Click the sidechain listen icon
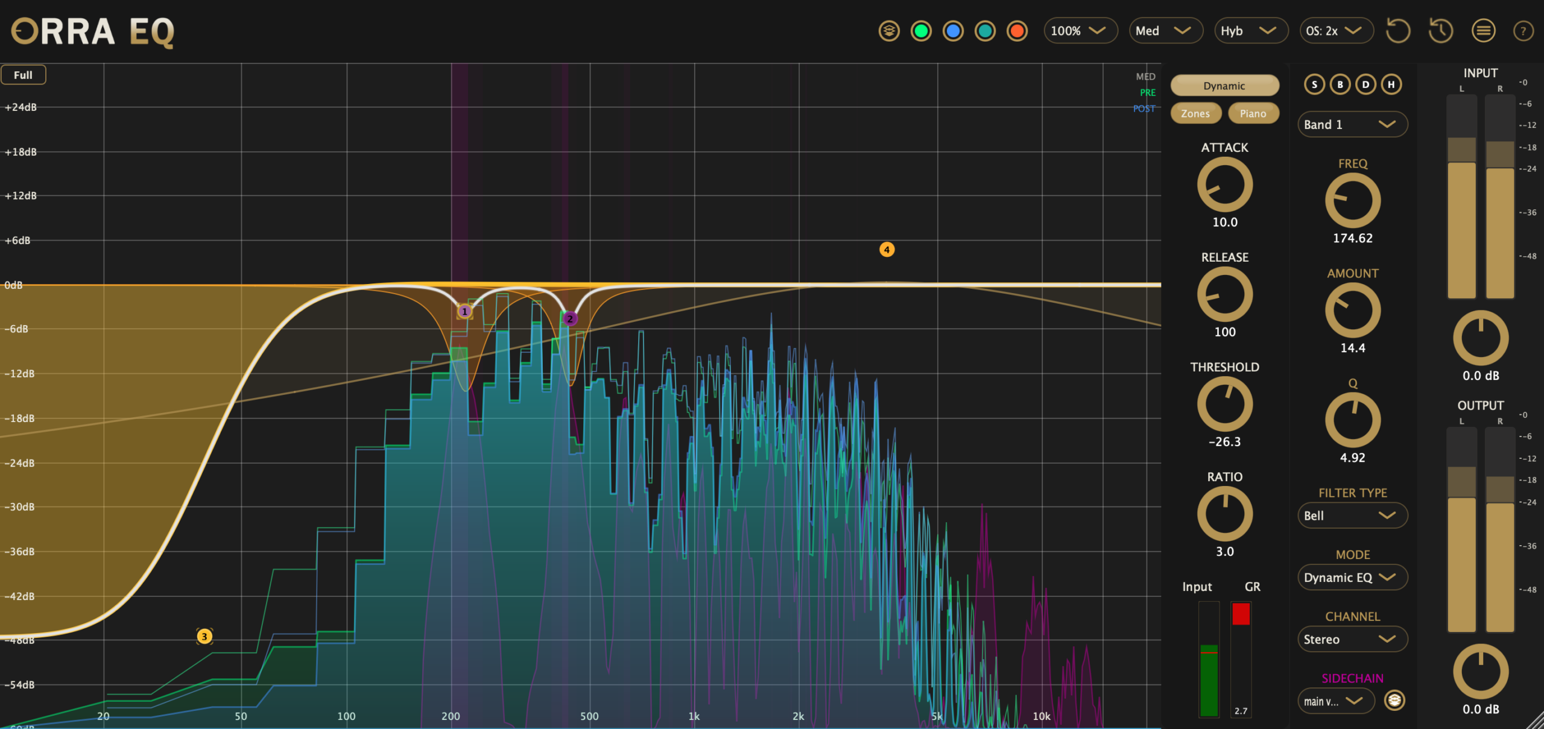Viewport: 1544px width, 729px height. coord(1394,700)
